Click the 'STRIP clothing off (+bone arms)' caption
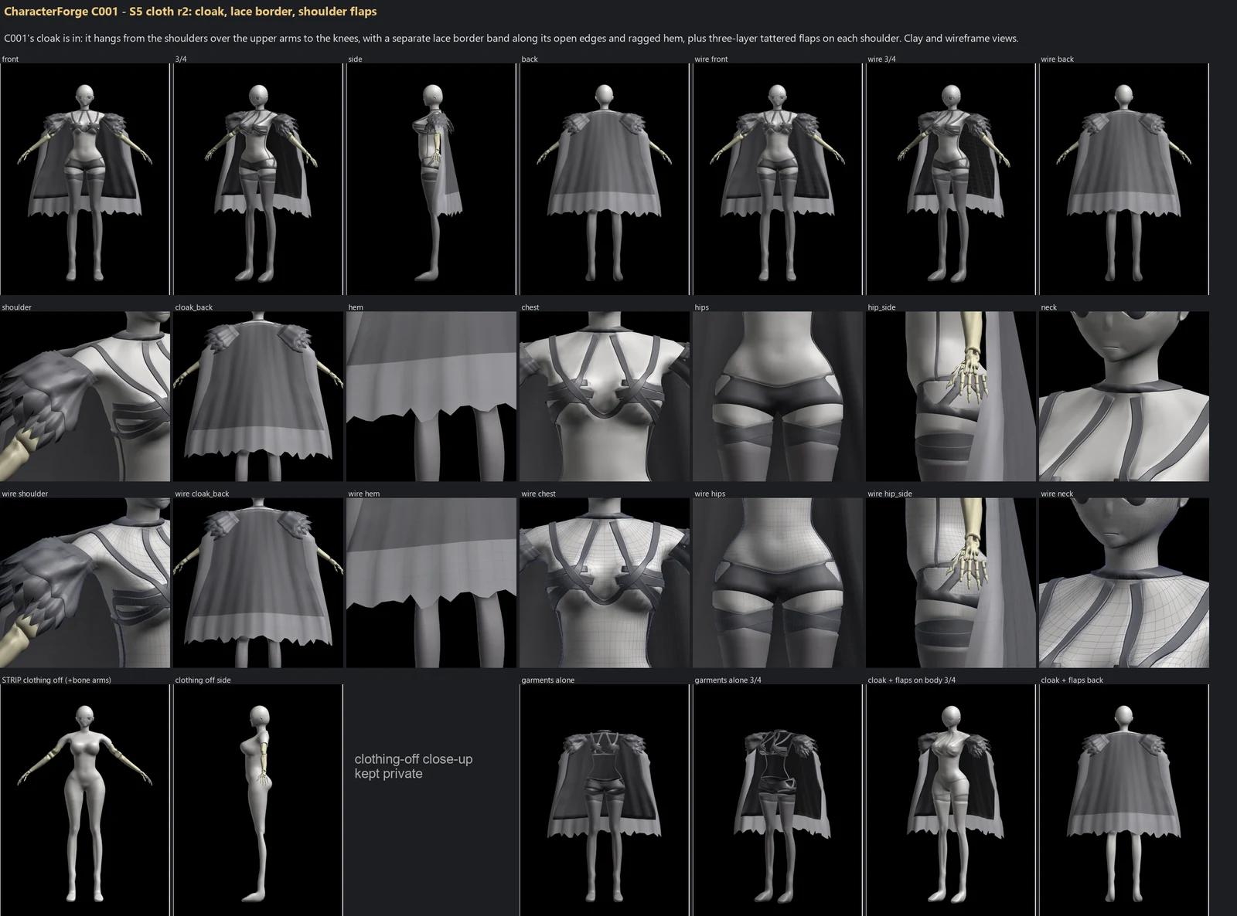Viewport: 1237px width, 916px height. pos(56,680)
